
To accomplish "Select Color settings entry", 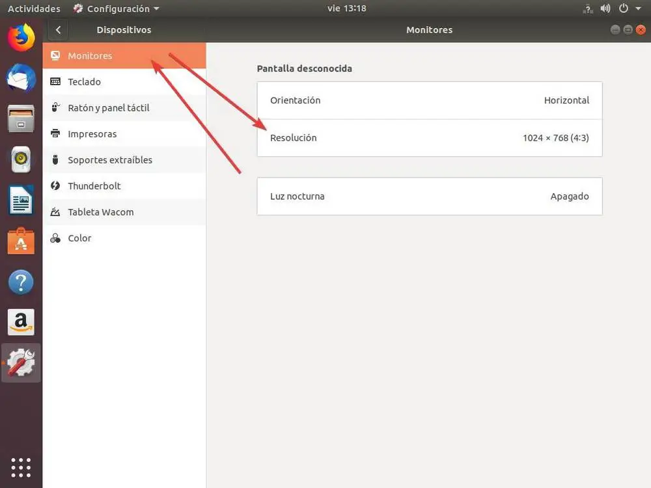I will click(124, 238).
